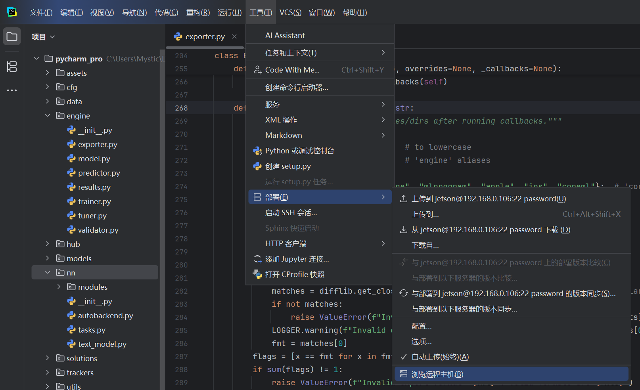640x390 pixels.
Task: Click the Python file icon of tuner.py
Action: (71, 216)
